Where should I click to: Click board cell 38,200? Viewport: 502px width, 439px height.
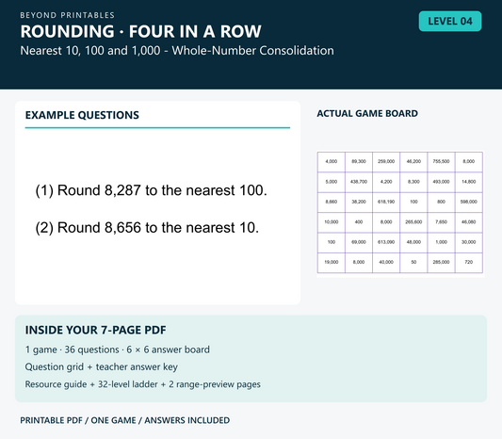(x=359, y=202)
